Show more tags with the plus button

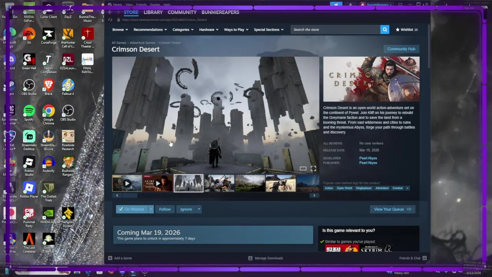tap(407, 188)
